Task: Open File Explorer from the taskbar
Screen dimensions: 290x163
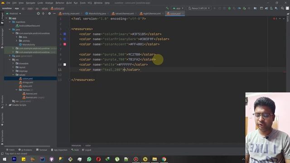Action: [155, 159]
